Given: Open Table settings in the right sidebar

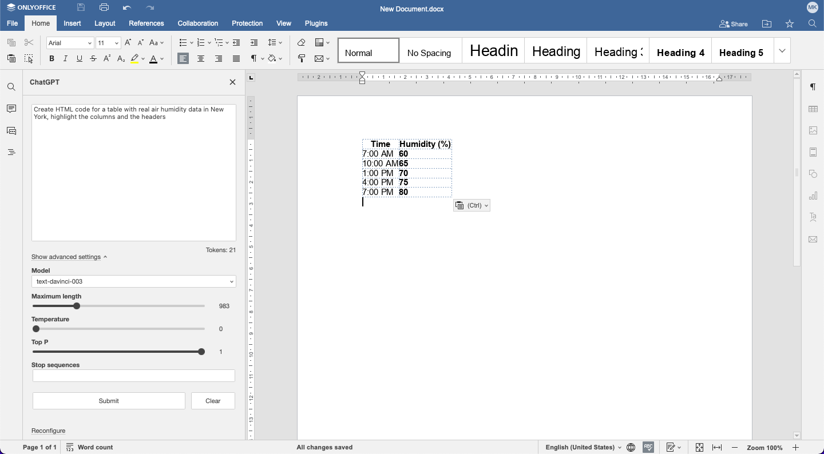Looking at the screenshot, I should click(x=813, y=108).
